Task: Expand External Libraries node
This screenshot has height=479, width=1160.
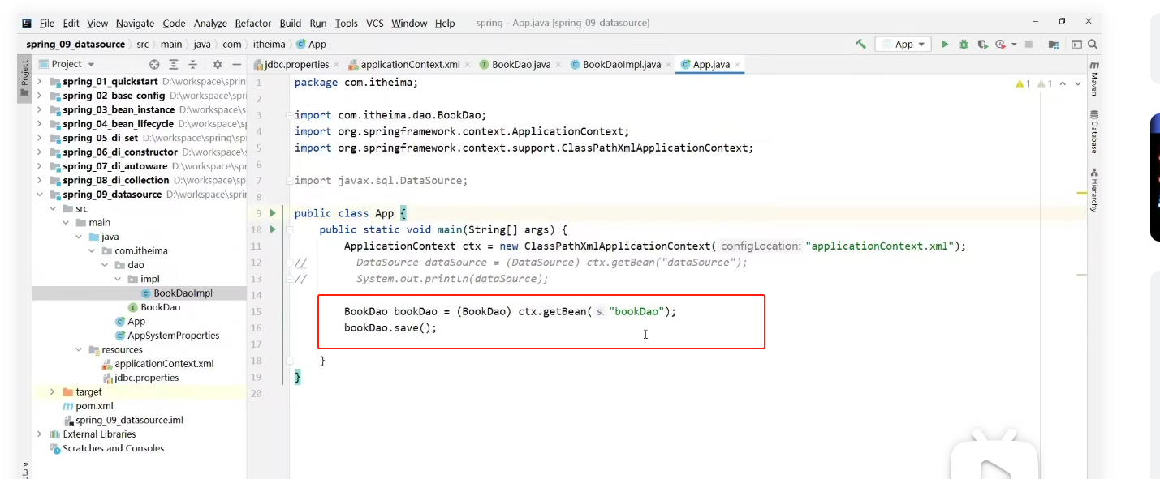Action: [x=39, y=434]
